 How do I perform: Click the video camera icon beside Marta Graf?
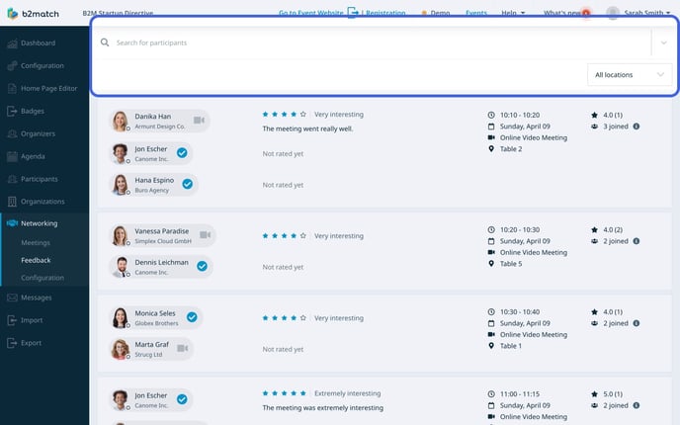[182, 348]
